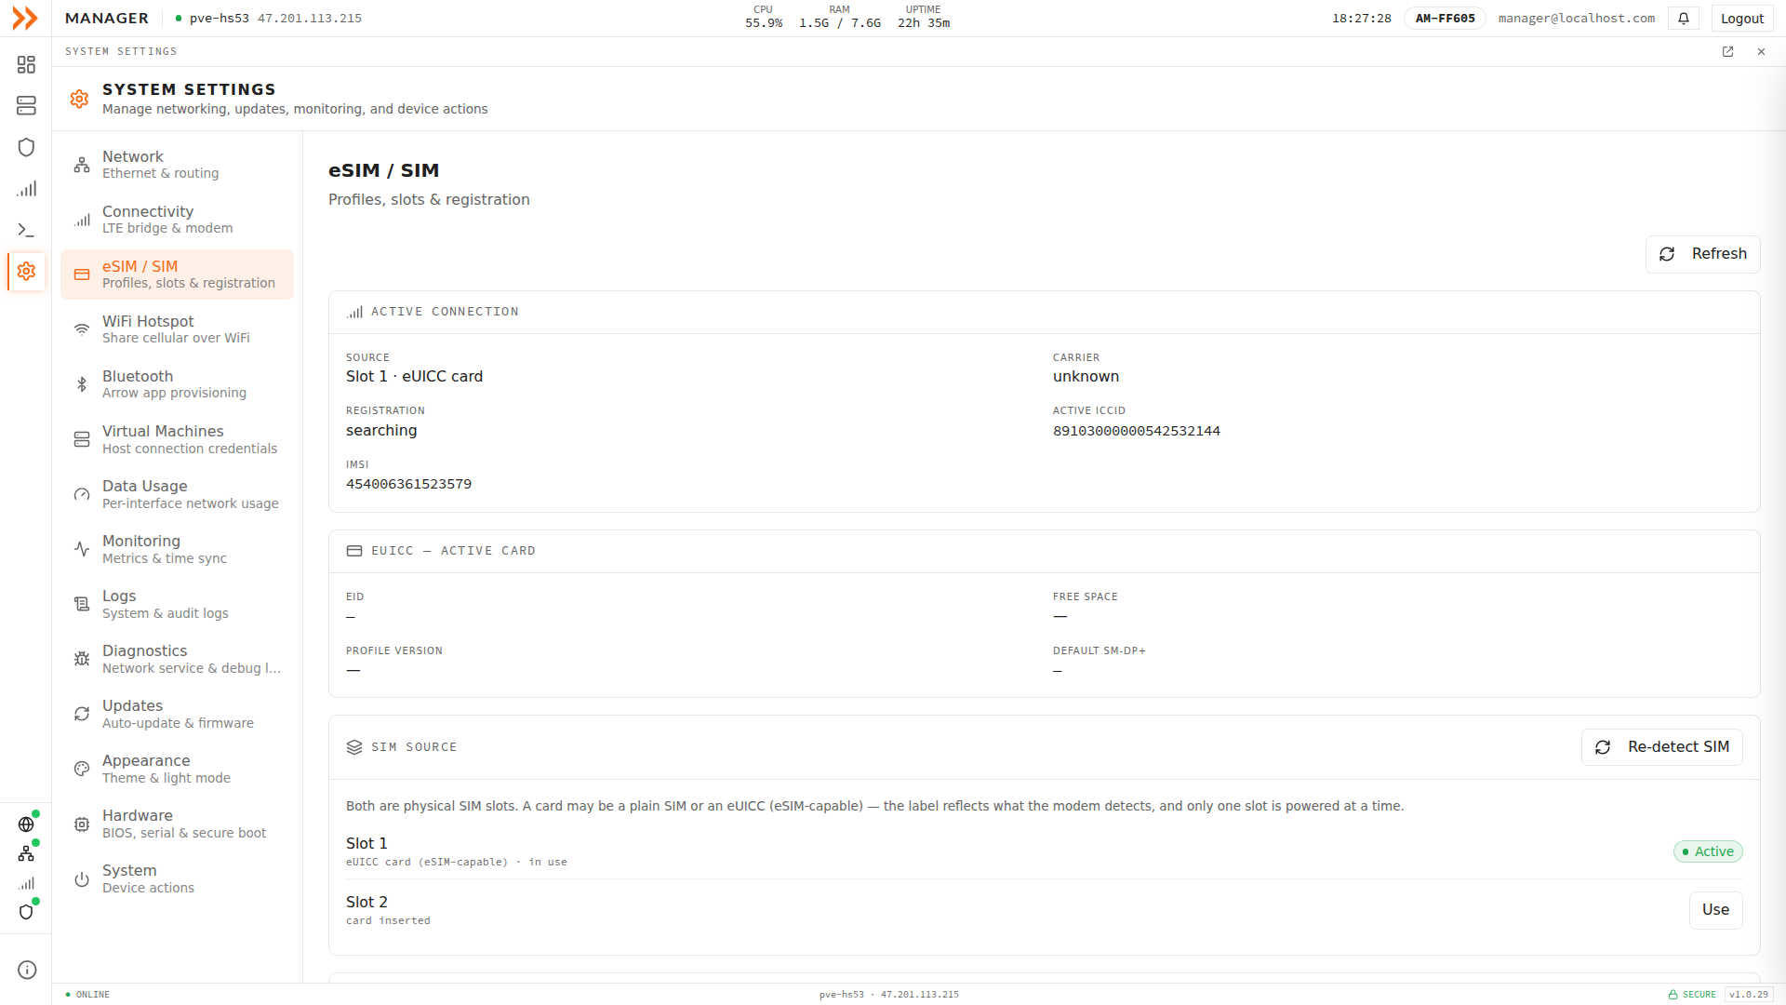This screenshot has height=1005, width=1786.
Task: Click the Appearance palette icon
Action: pos(82,769)
